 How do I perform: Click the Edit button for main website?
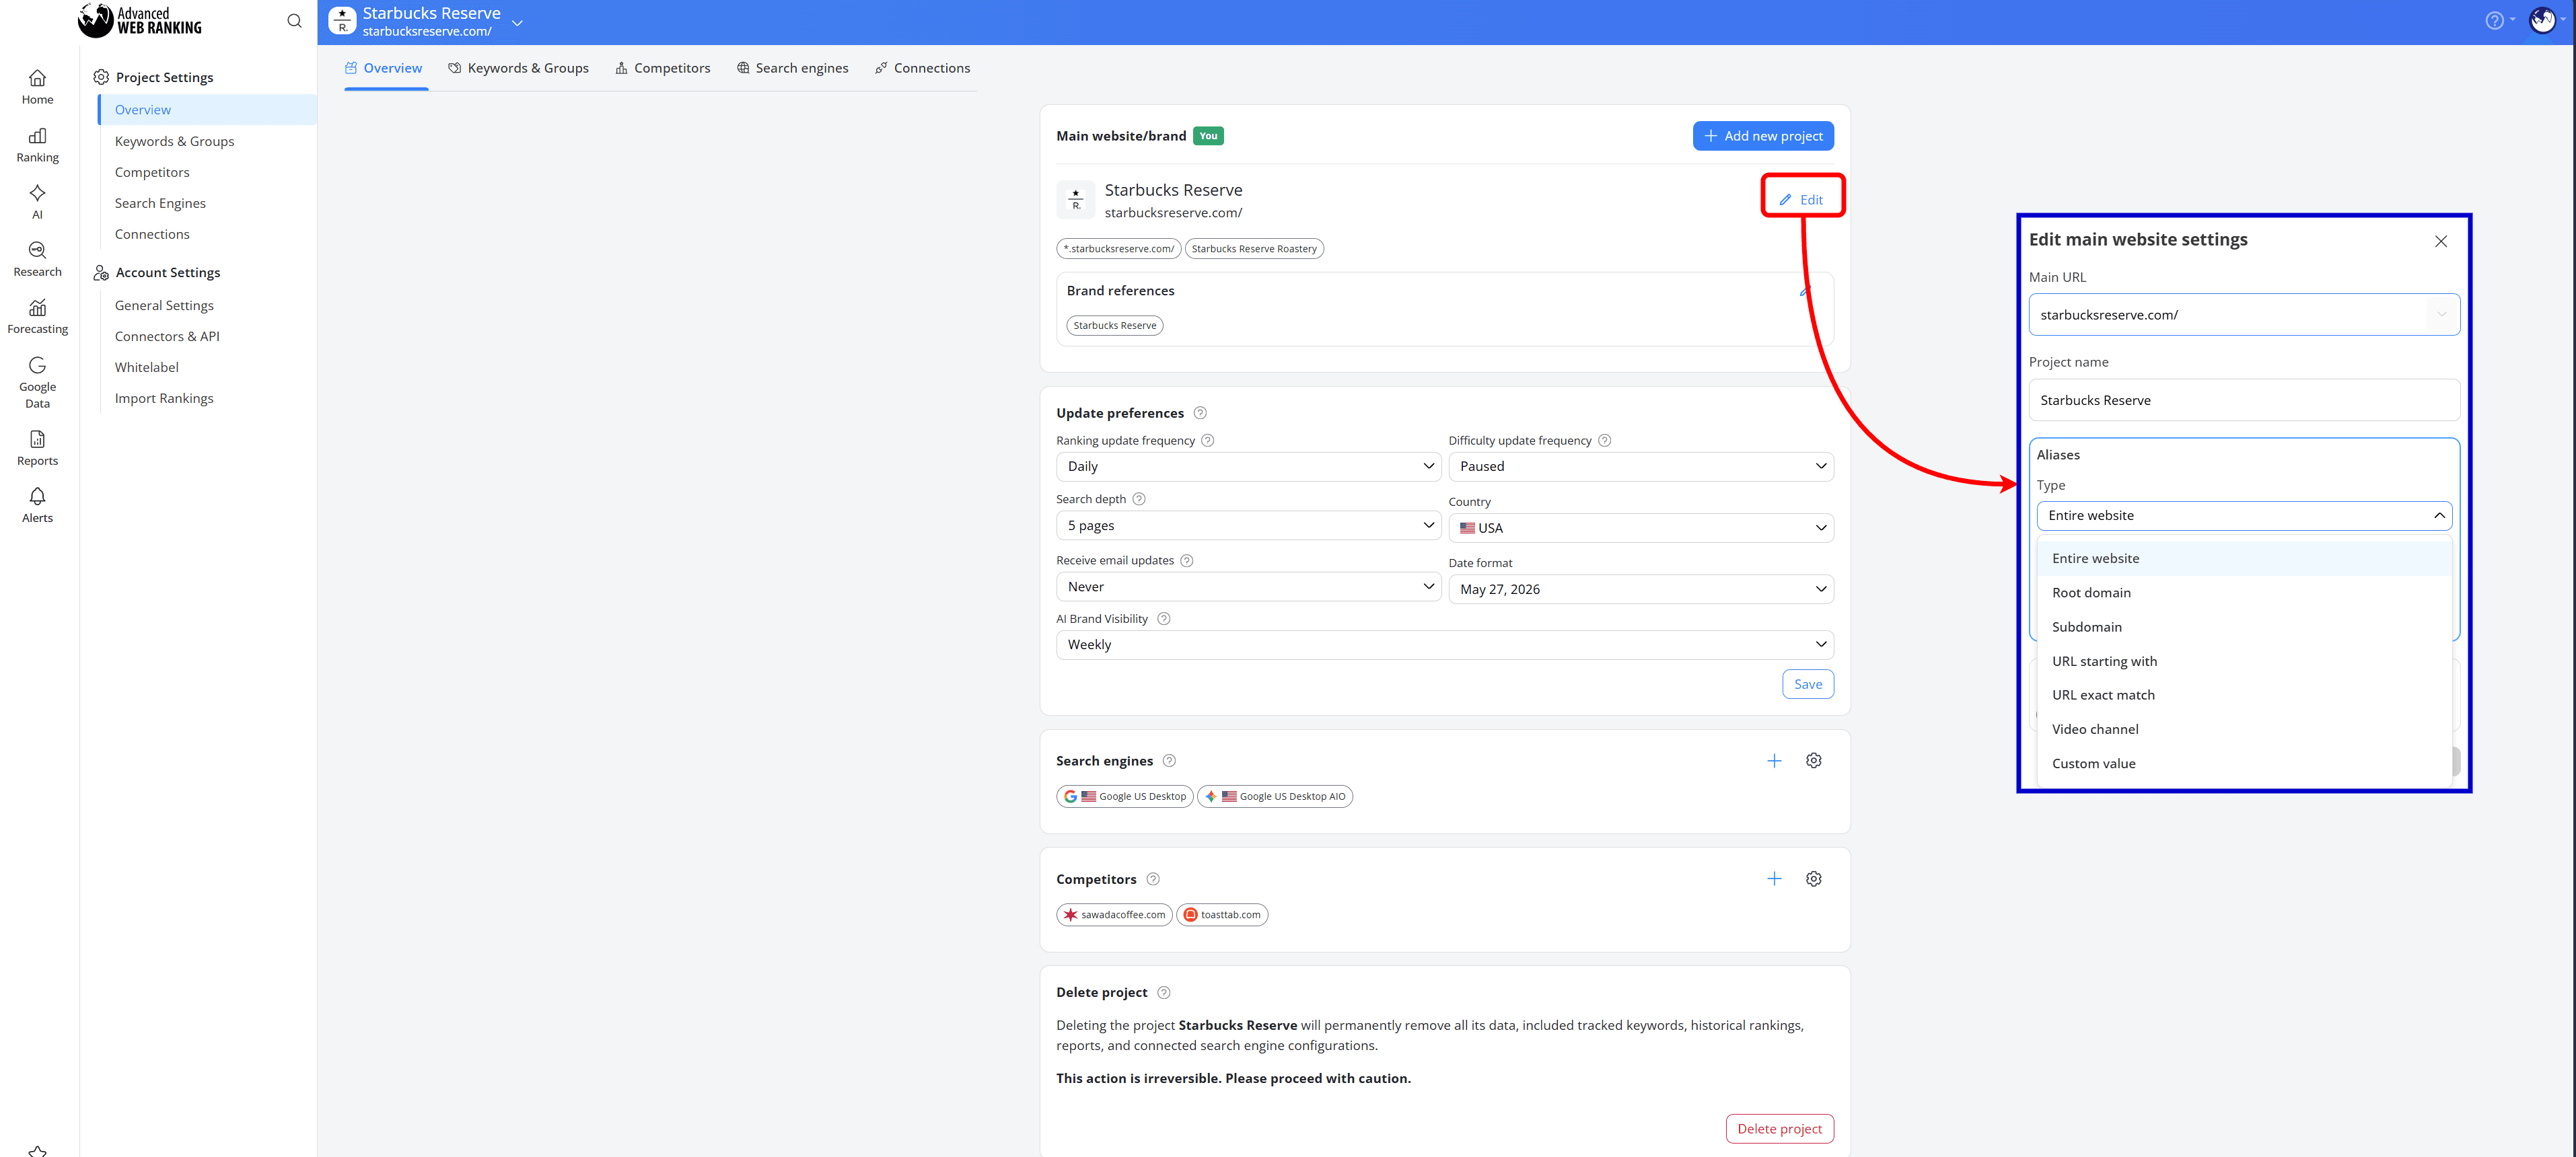pos(1801,200)
